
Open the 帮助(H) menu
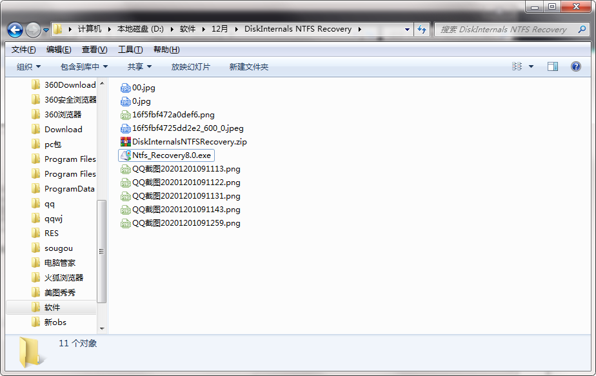[x=166, y=50]
